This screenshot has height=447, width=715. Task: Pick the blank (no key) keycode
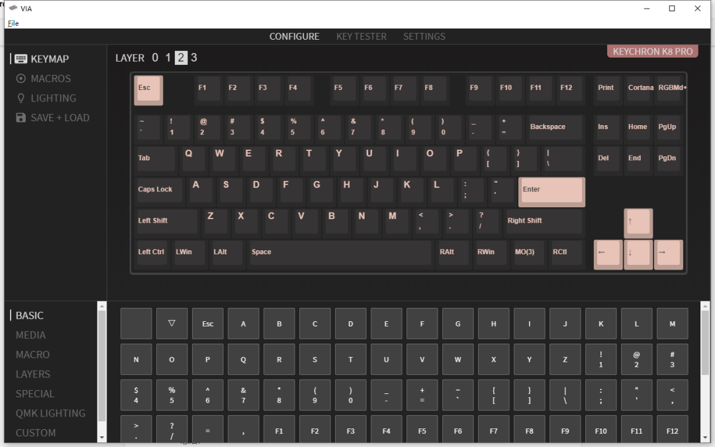[x=136, y=323]
